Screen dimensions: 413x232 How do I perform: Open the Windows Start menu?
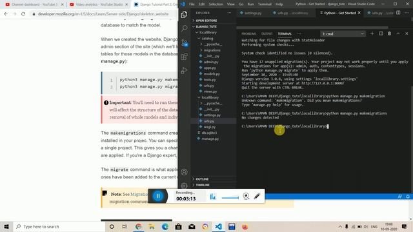pos(6,226)
